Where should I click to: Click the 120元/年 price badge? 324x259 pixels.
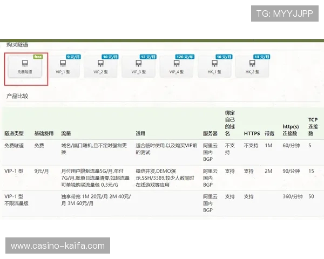185,57
